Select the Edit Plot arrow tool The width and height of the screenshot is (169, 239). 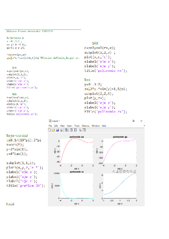[81, 130]
